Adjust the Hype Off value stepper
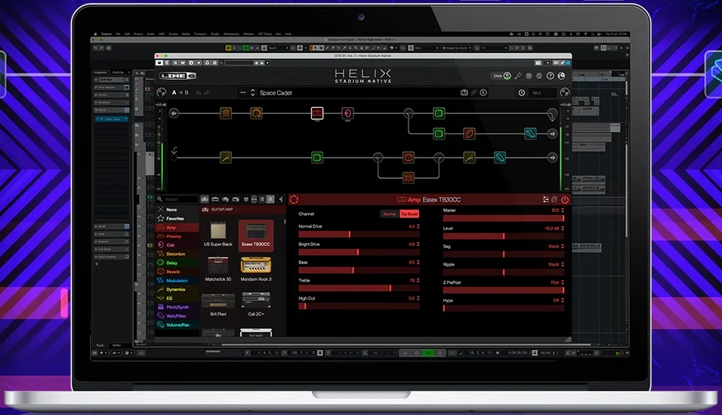 tap(563, 300)
